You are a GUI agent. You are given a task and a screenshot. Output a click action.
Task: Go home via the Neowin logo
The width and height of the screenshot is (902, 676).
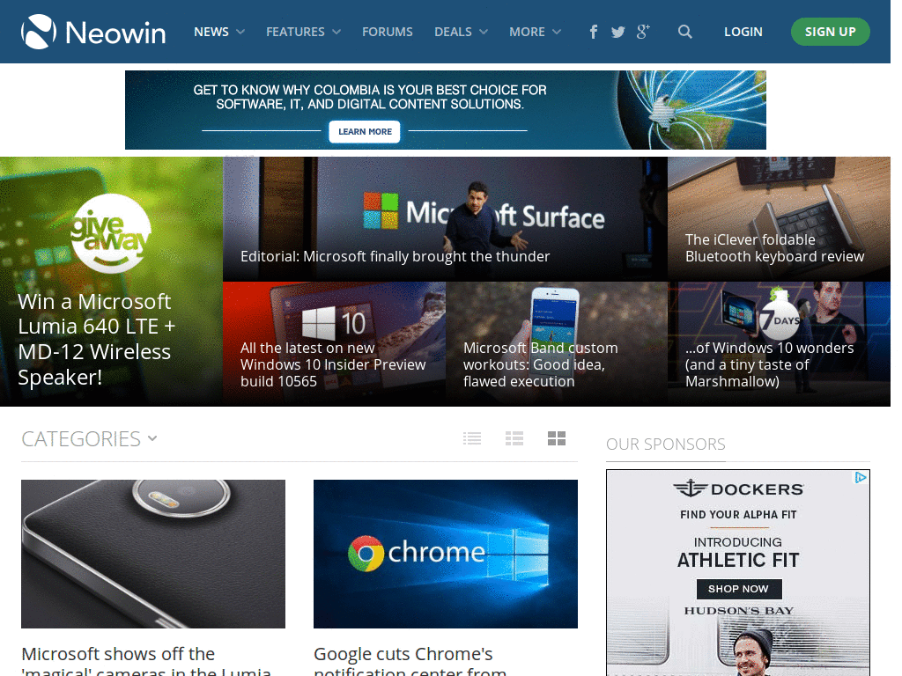[93, 32]
